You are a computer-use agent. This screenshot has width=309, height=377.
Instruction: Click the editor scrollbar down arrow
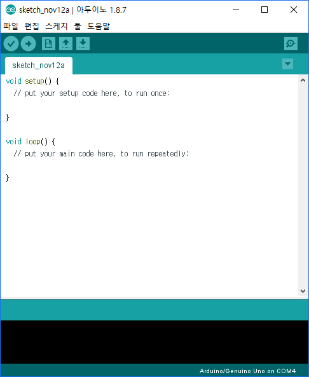303,291
